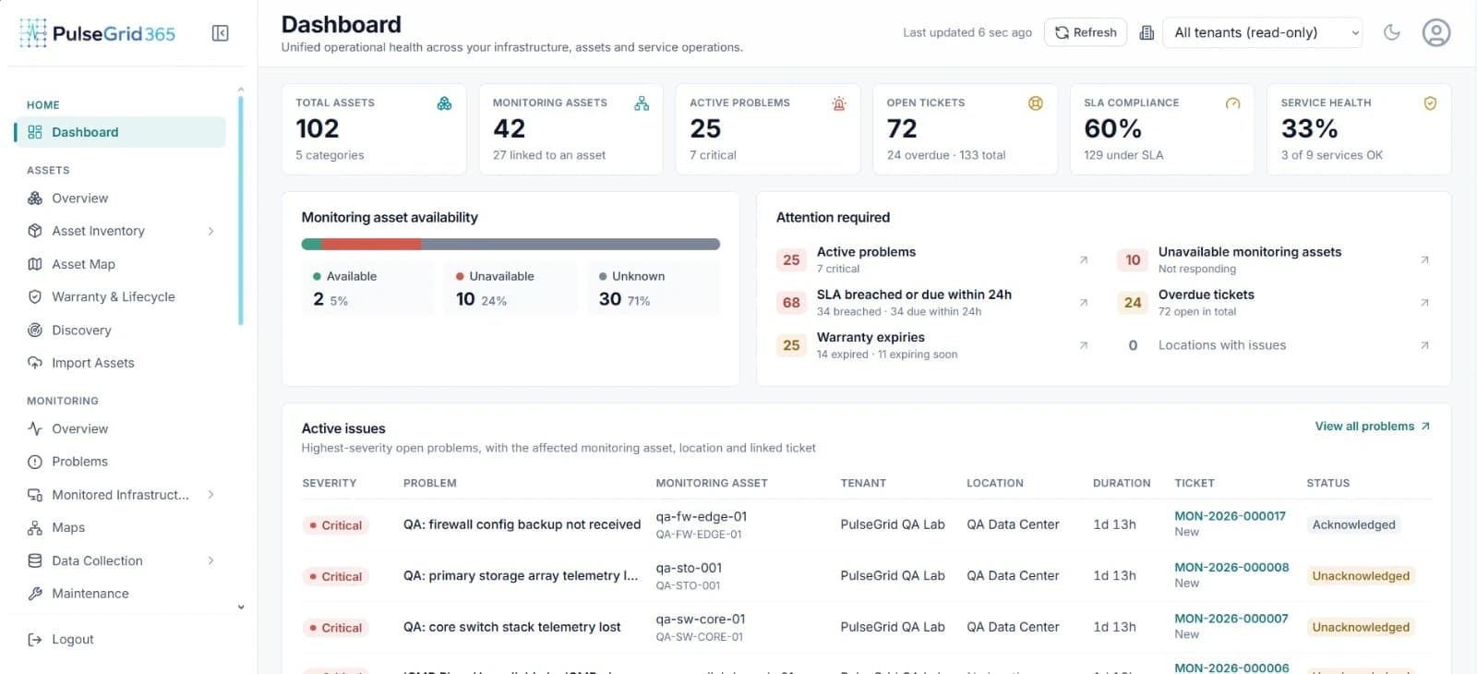The image size is (1477, 674).
Task: Open Maps under Monitoring
Action: (x=120, y=527)
